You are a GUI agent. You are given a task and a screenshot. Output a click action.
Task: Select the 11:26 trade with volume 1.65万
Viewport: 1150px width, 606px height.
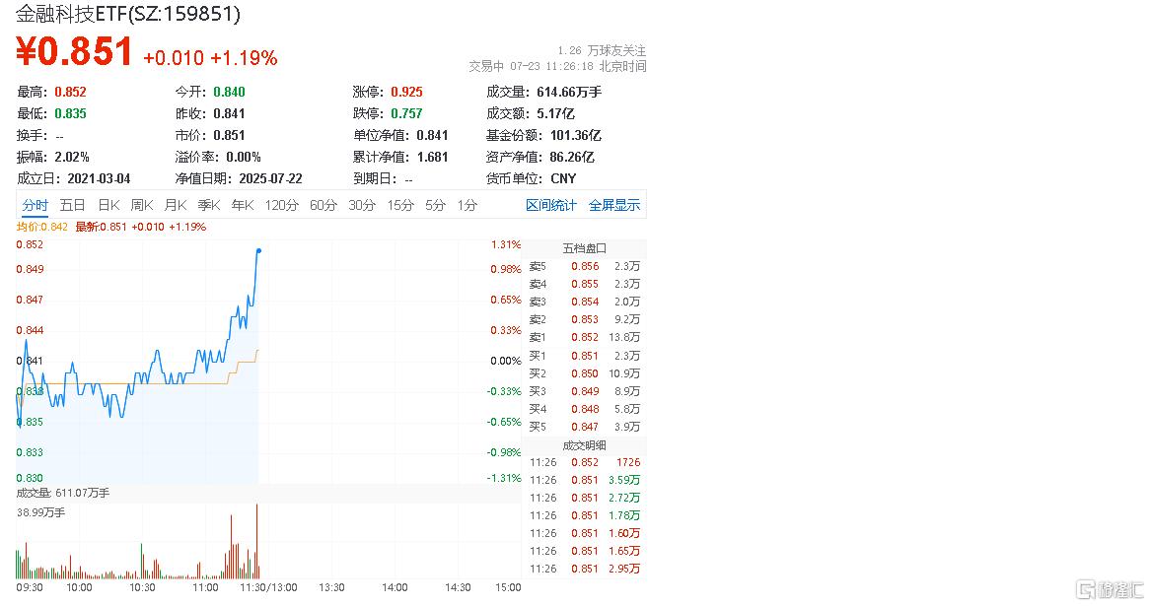(x=585, y=551)
